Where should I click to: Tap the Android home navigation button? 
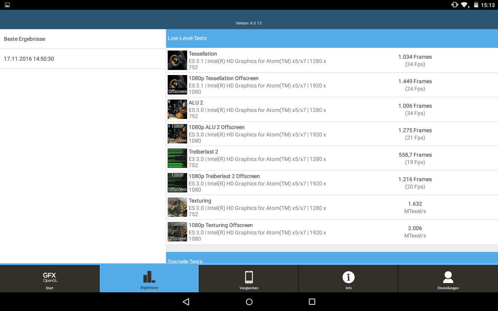249,302
